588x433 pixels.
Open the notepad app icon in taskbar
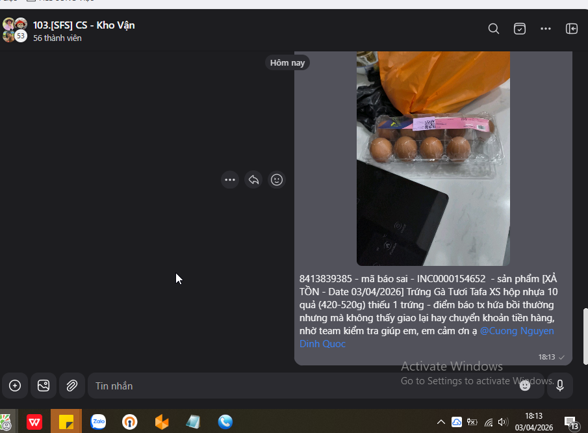(x=193, y=422)
